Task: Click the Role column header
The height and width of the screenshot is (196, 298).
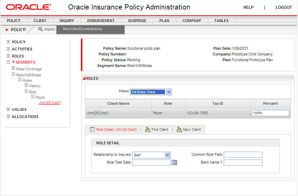Action: [168, 103]
